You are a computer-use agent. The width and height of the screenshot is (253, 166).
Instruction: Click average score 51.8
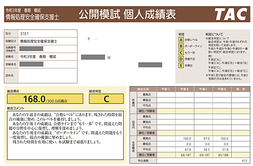click(225, 150)
